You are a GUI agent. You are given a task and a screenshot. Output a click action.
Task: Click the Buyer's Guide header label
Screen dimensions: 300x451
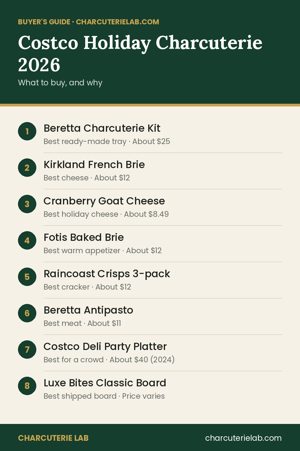click(44, 22)
